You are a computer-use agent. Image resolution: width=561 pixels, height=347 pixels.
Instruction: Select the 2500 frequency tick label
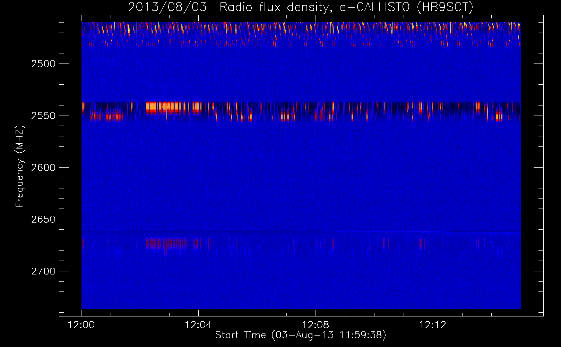[43, 64]
